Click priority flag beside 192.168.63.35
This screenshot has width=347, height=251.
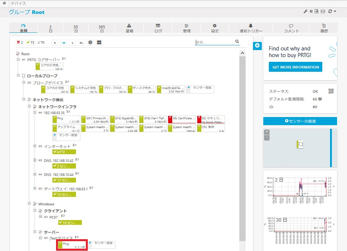(68, 112)
